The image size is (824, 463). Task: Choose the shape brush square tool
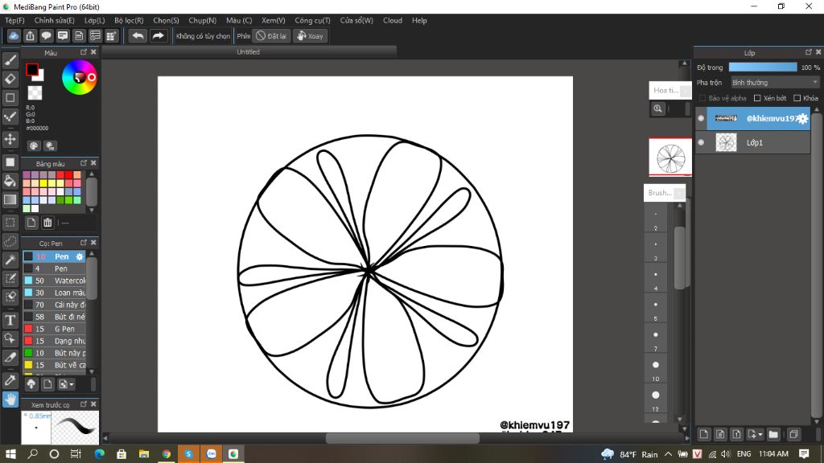point(10,97)
